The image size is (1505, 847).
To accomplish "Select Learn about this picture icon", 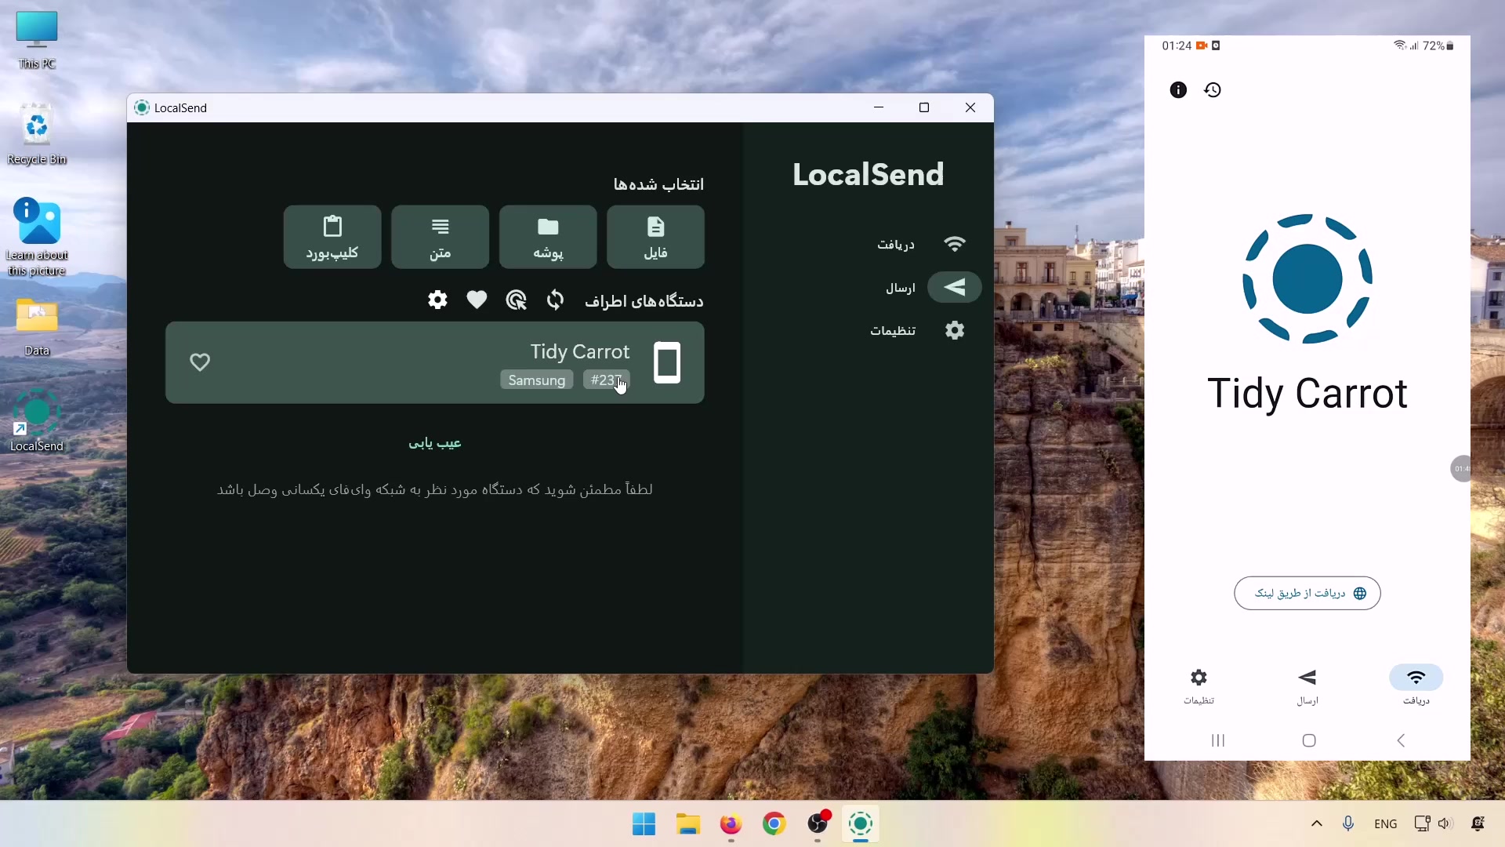I will click(37, 236).
